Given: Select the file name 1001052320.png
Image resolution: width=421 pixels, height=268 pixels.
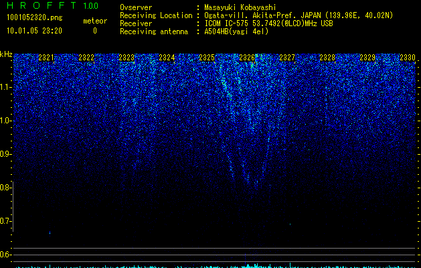Looking at the screenshot, I should 35,17.
